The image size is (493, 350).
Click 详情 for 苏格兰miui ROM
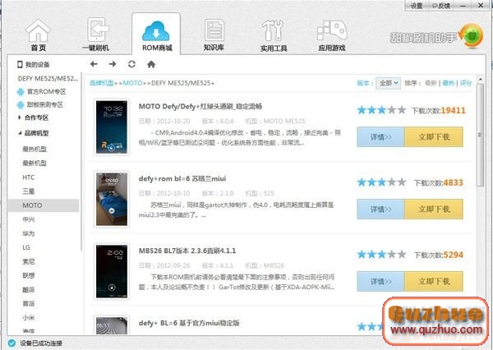pyautogui.click(x=380, y=210)
